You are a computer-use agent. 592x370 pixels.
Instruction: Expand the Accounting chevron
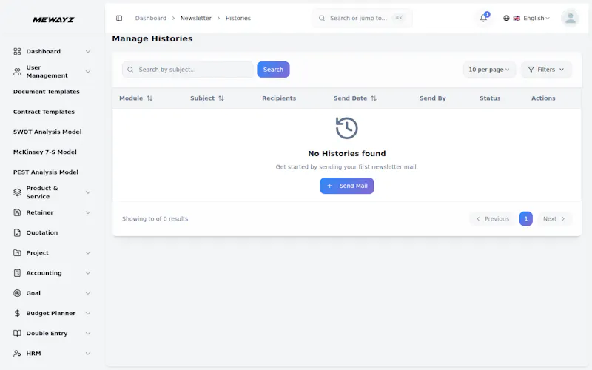[x=88, y=273]
